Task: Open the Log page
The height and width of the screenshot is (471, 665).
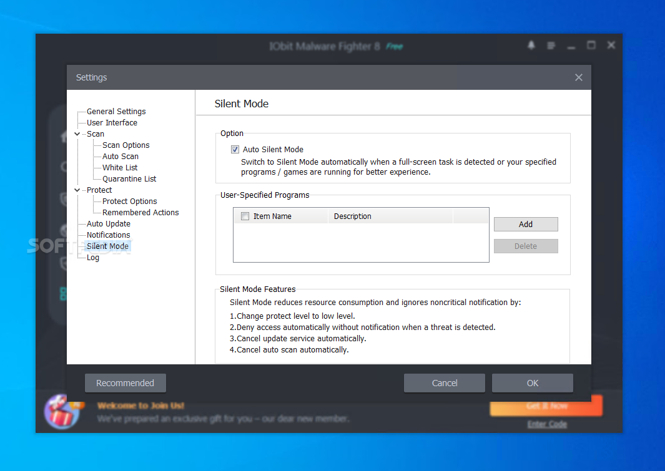Action: [x=93, y=258]
